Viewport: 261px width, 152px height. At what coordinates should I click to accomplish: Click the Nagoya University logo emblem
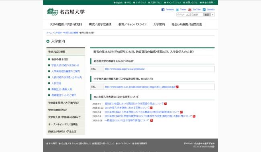click(x=53, y=12)
